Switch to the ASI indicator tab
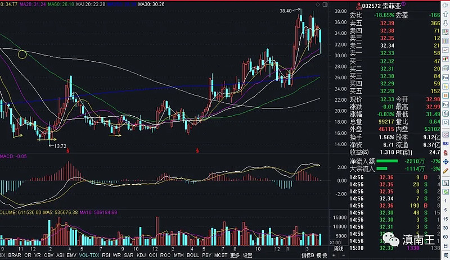 60,255
